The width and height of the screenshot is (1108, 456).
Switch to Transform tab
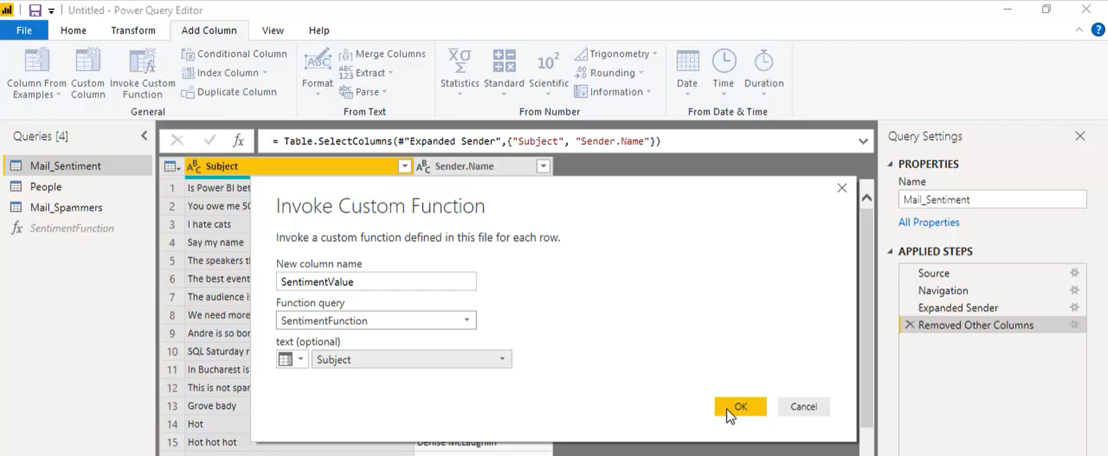[x=133, y=30]
